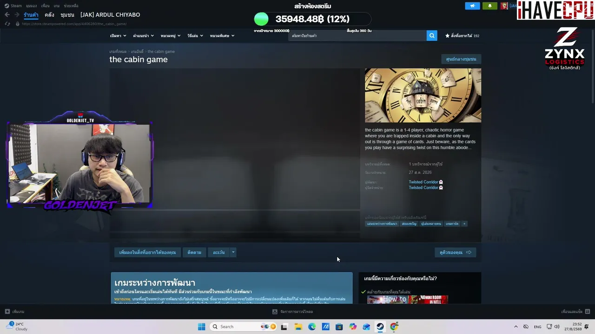
Task: Click the ดูคิวของคุณ (View your queue) button
Action: click(456, 252)
